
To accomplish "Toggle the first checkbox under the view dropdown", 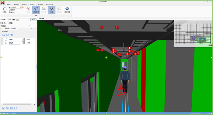I will (x=10, y=10).
